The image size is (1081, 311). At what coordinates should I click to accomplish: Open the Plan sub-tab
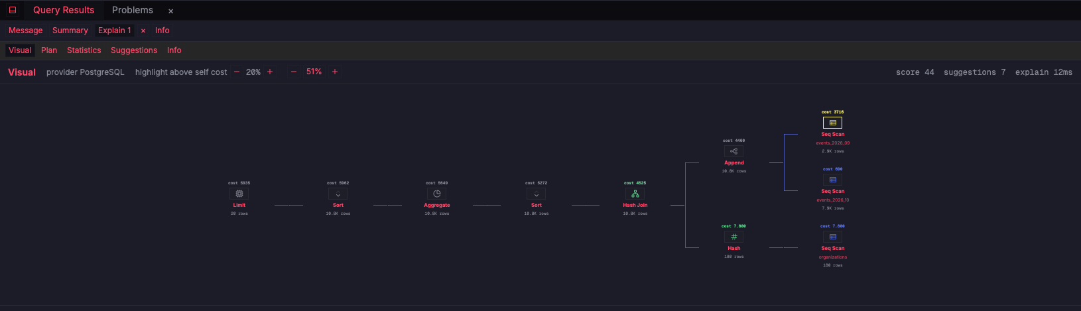click(x=49, y=50)
